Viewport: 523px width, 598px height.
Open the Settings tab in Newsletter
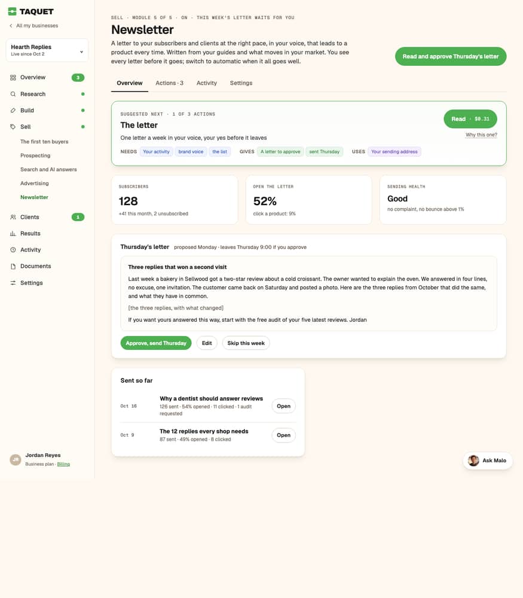[x=241, y=83]
